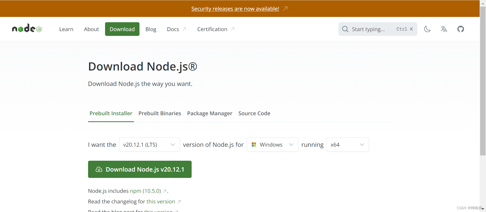Click the Node.js logo
The image size is (486, 212).
click(27, 28)
